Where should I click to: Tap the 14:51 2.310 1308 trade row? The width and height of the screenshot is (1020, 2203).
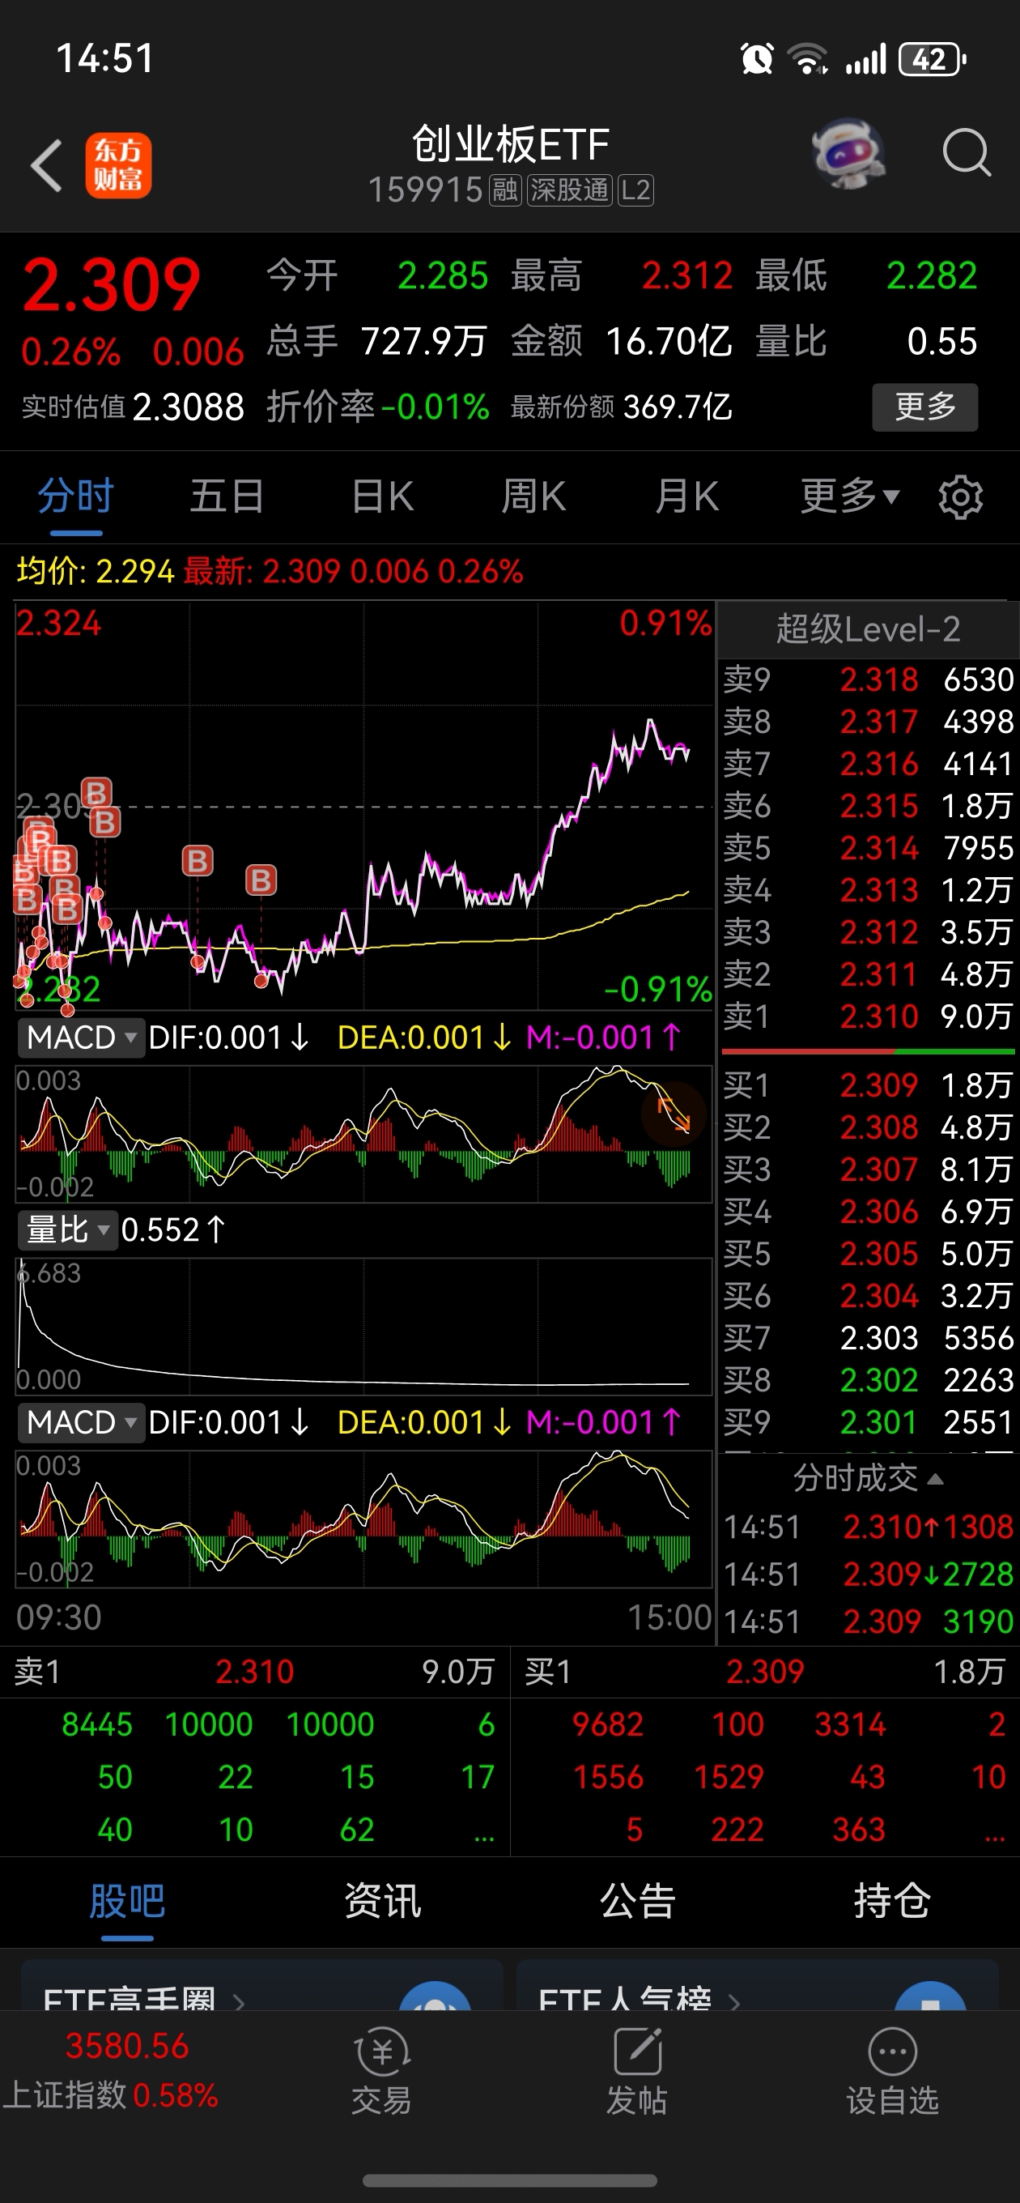(868, 1527)
